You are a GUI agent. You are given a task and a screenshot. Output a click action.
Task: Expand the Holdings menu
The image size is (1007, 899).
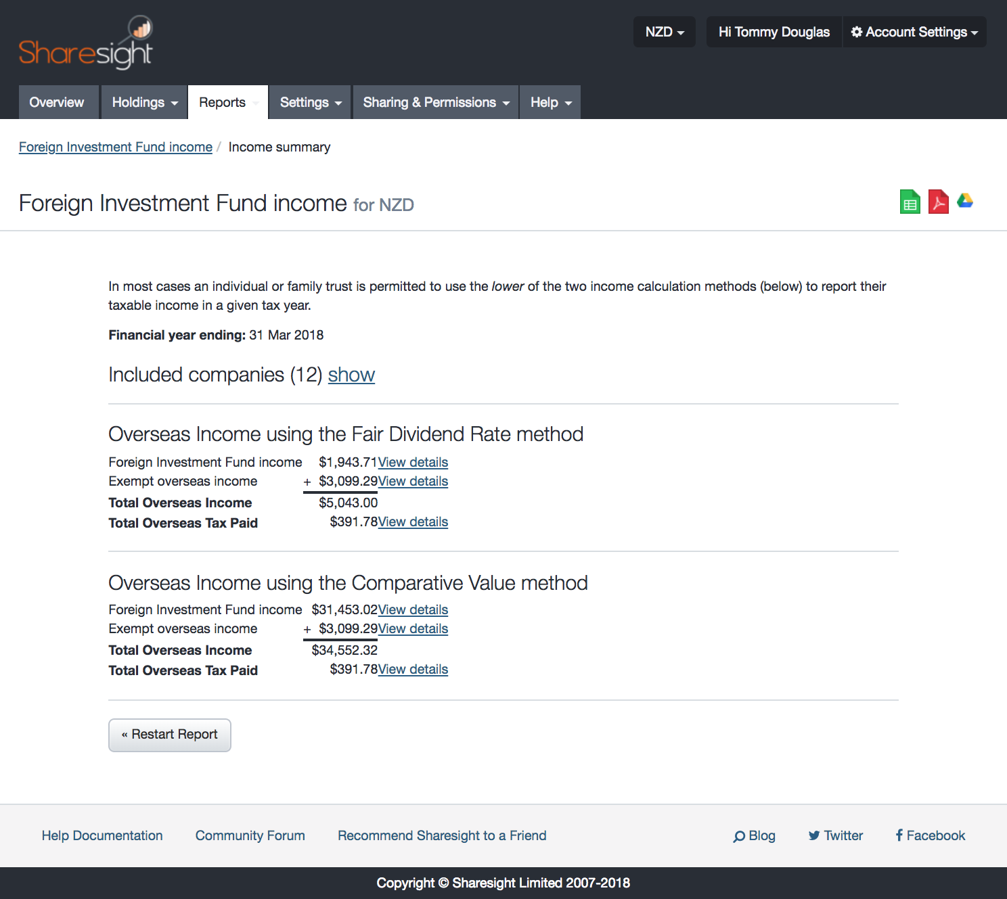click(x=143, y=102)
